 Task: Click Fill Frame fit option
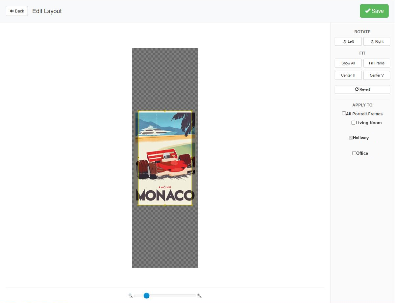pos(377,63)
